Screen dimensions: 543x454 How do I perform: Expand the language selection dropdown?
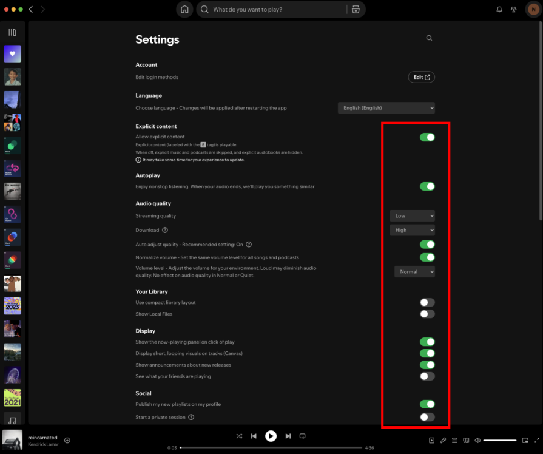click(x=386, y=108)
